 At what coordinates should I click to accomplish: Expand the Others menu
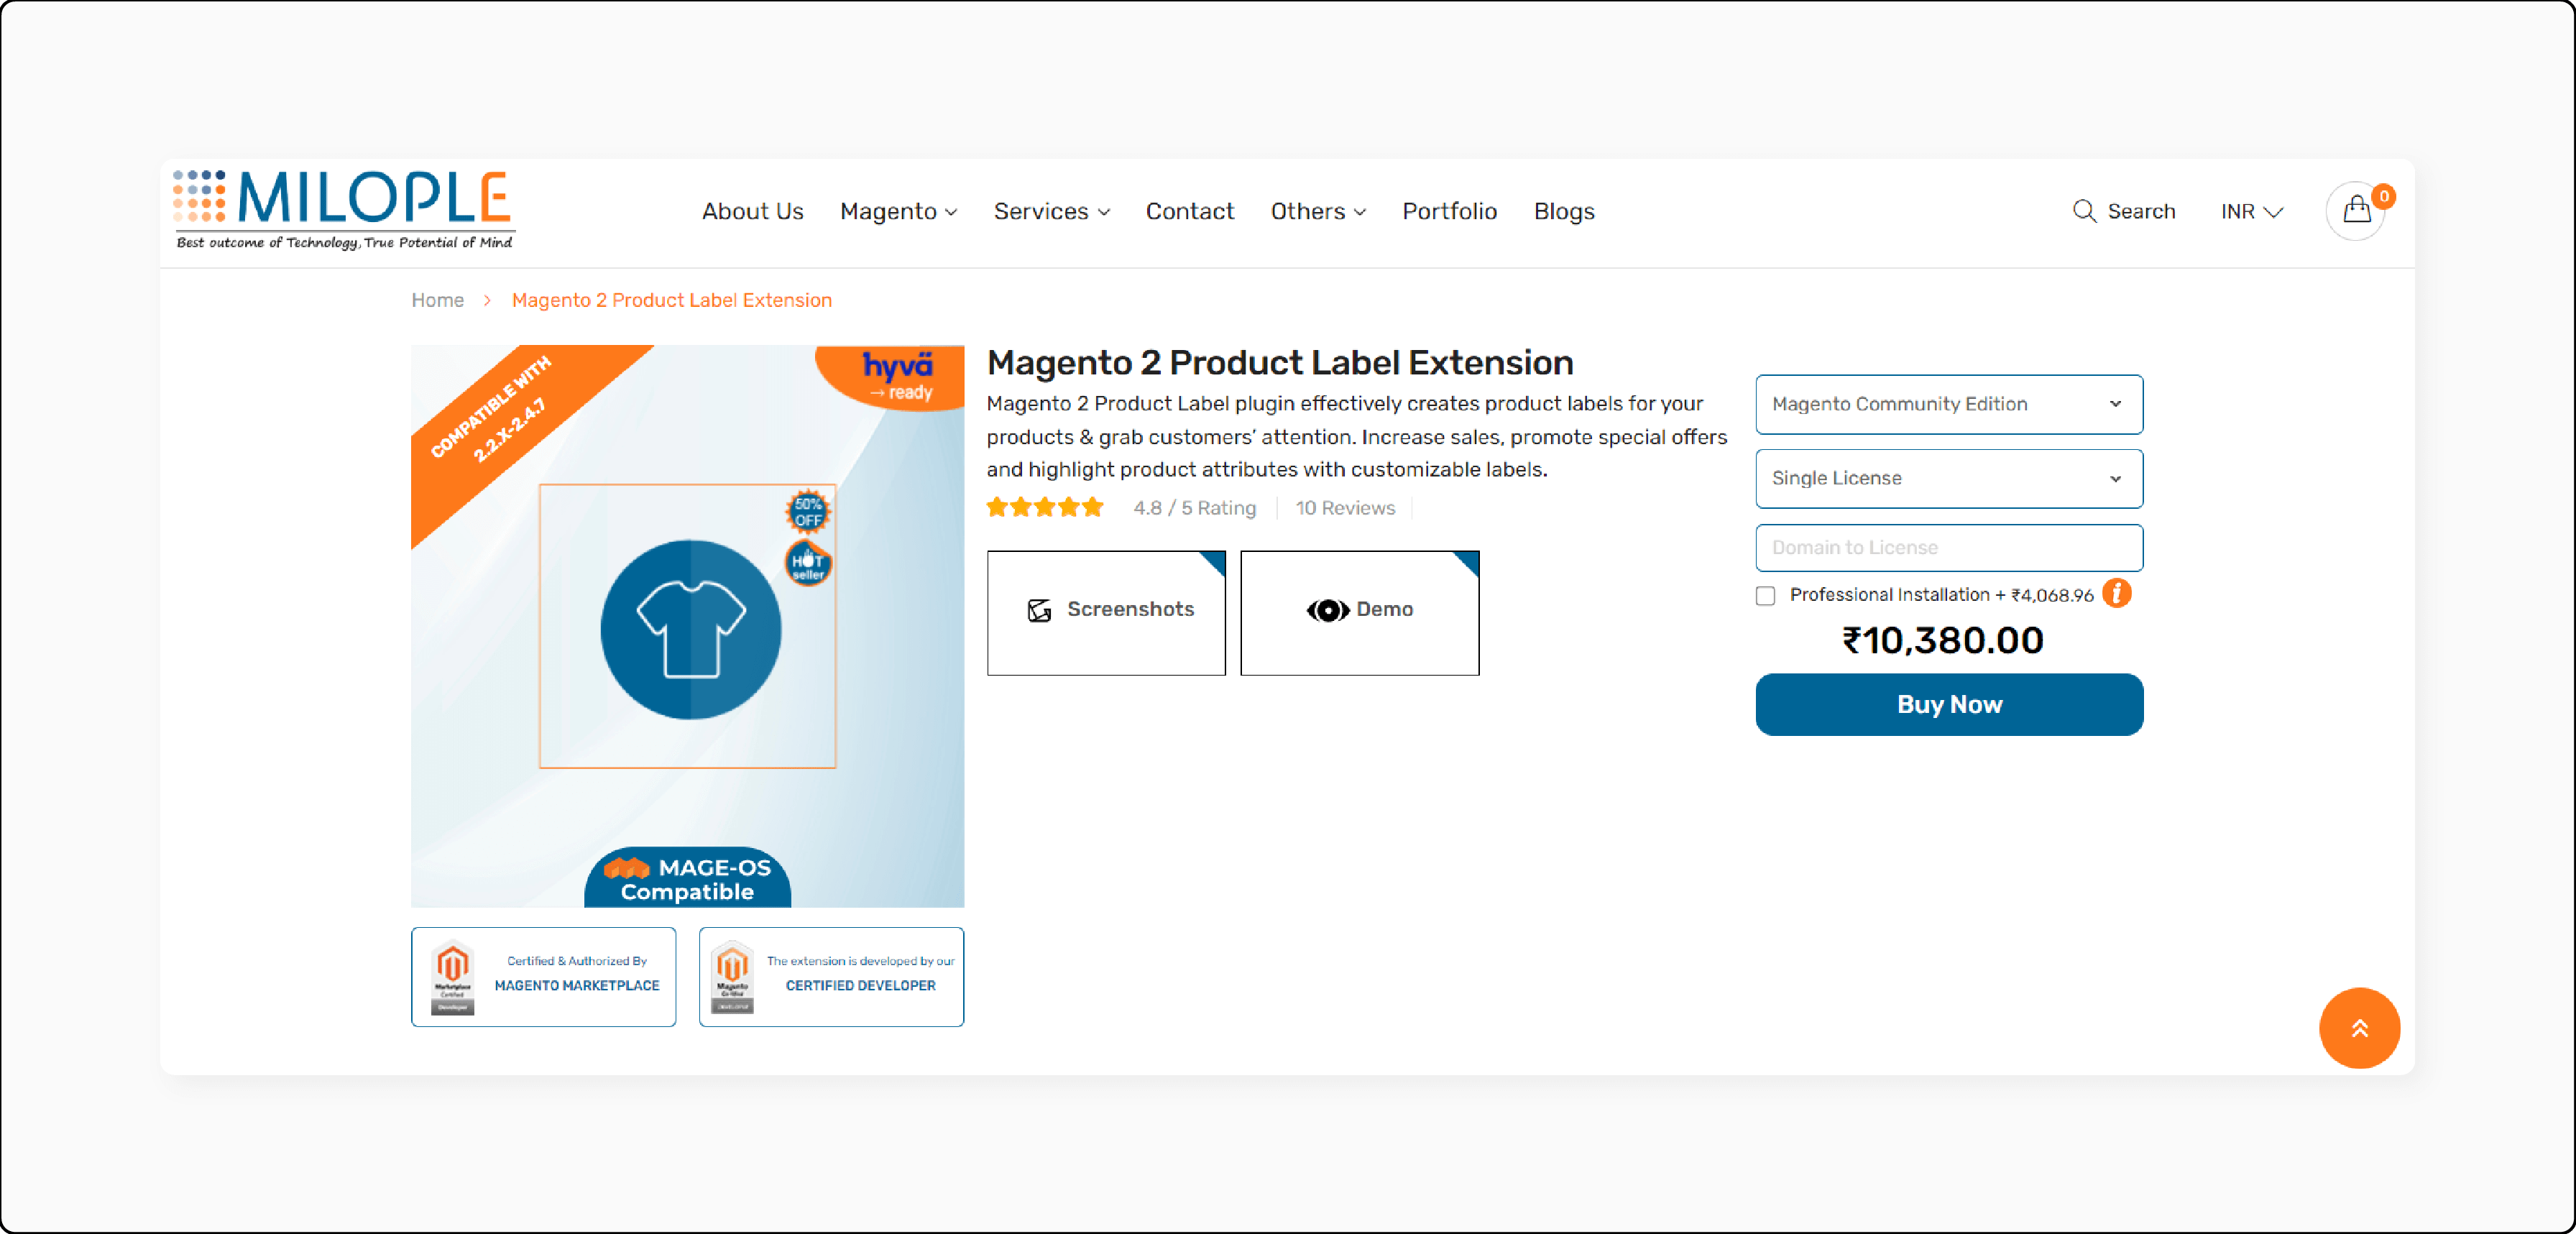pyautogui.click(x=1318, y=211)
